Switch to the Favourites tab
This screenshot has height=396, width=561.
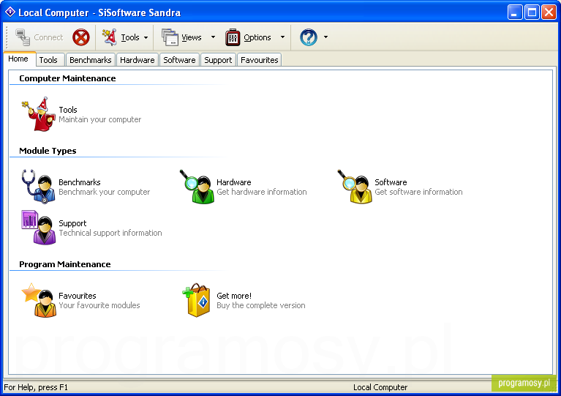pos(260,60)
